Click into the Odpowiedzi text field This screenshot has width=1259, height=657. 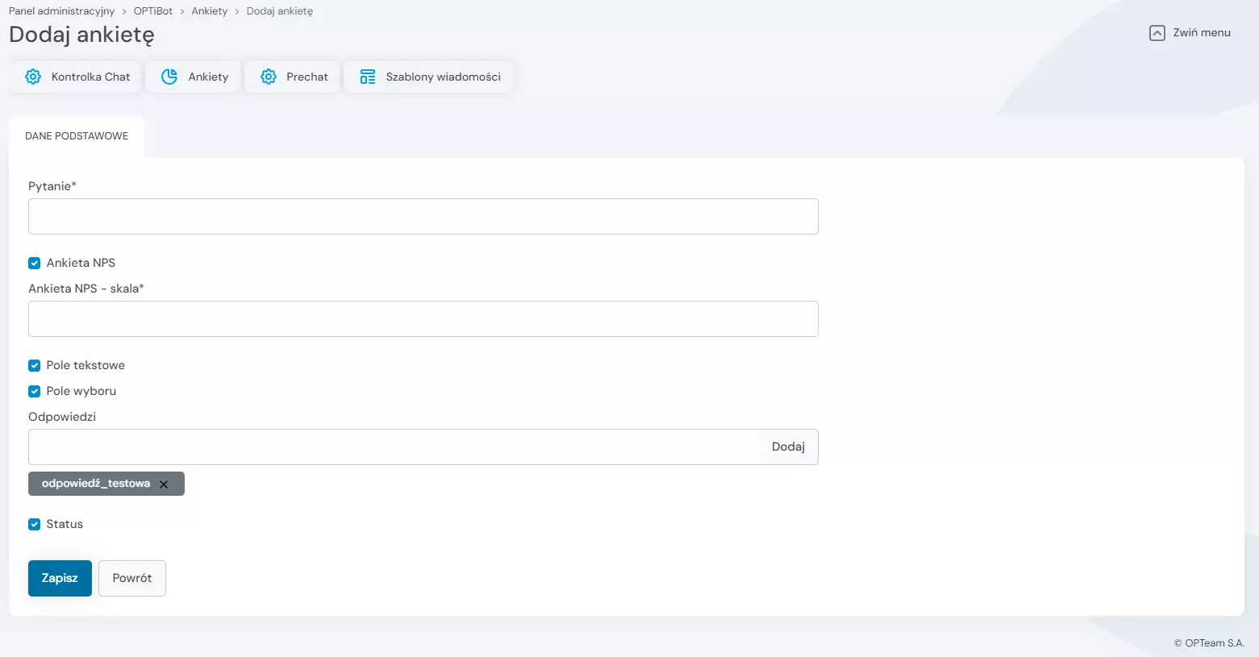click(394, 447)
